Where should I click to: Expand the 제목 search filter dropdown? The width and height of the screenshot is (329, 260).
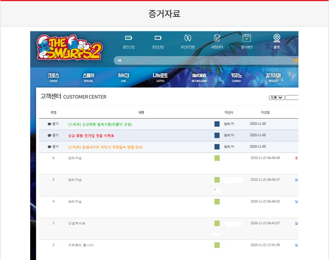[x=276, y=98]
